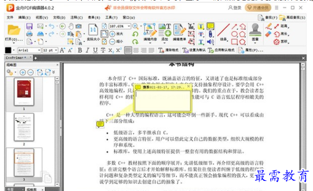Select the sound annotation speaker tool

(x=211, y=42)
